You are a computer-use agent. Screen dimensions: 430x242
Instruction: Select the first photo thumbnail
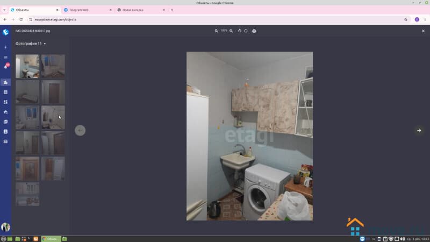[27, 66]
